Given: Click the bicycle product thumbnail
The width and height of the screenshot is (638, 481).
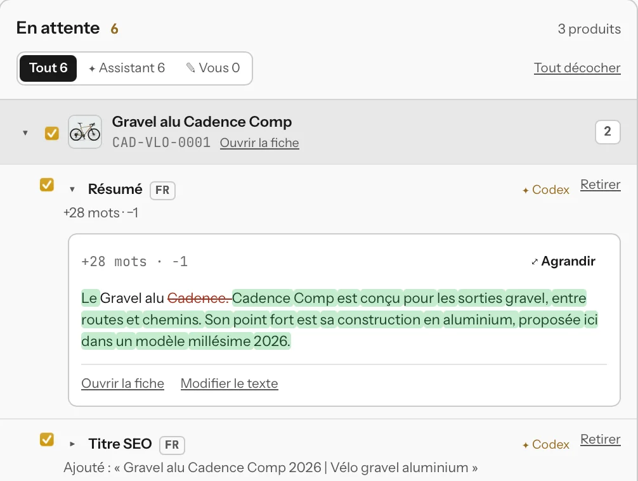Looking at the screenshot, I should pos(84,132).
